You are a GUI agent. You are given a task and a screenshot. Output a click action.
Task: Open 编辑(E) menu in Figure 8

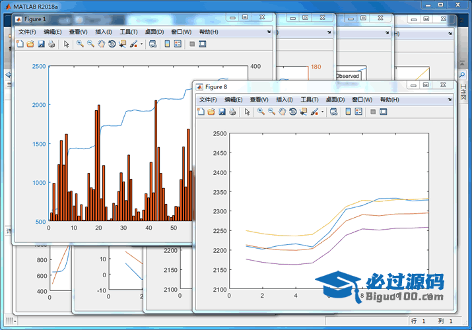click(234, 100)
